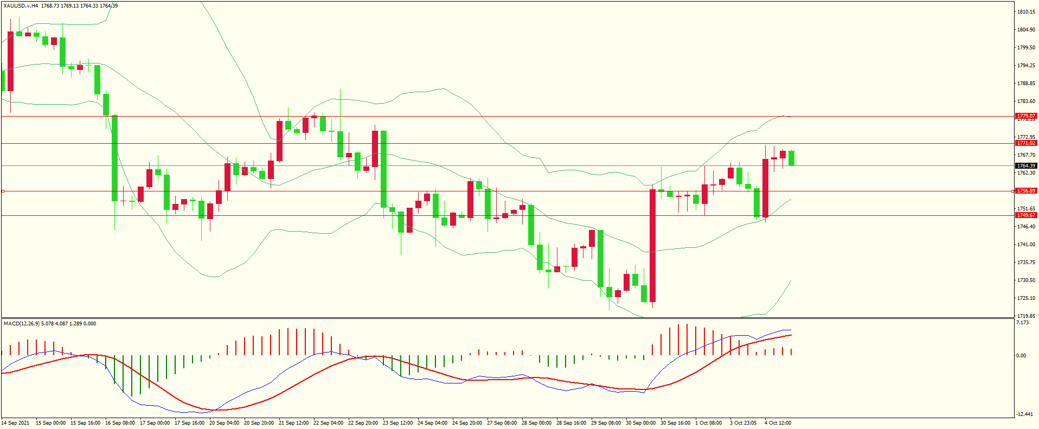Click the 28 Sep 00:00 time label
1039x429 pixels.
coord(536,423)
